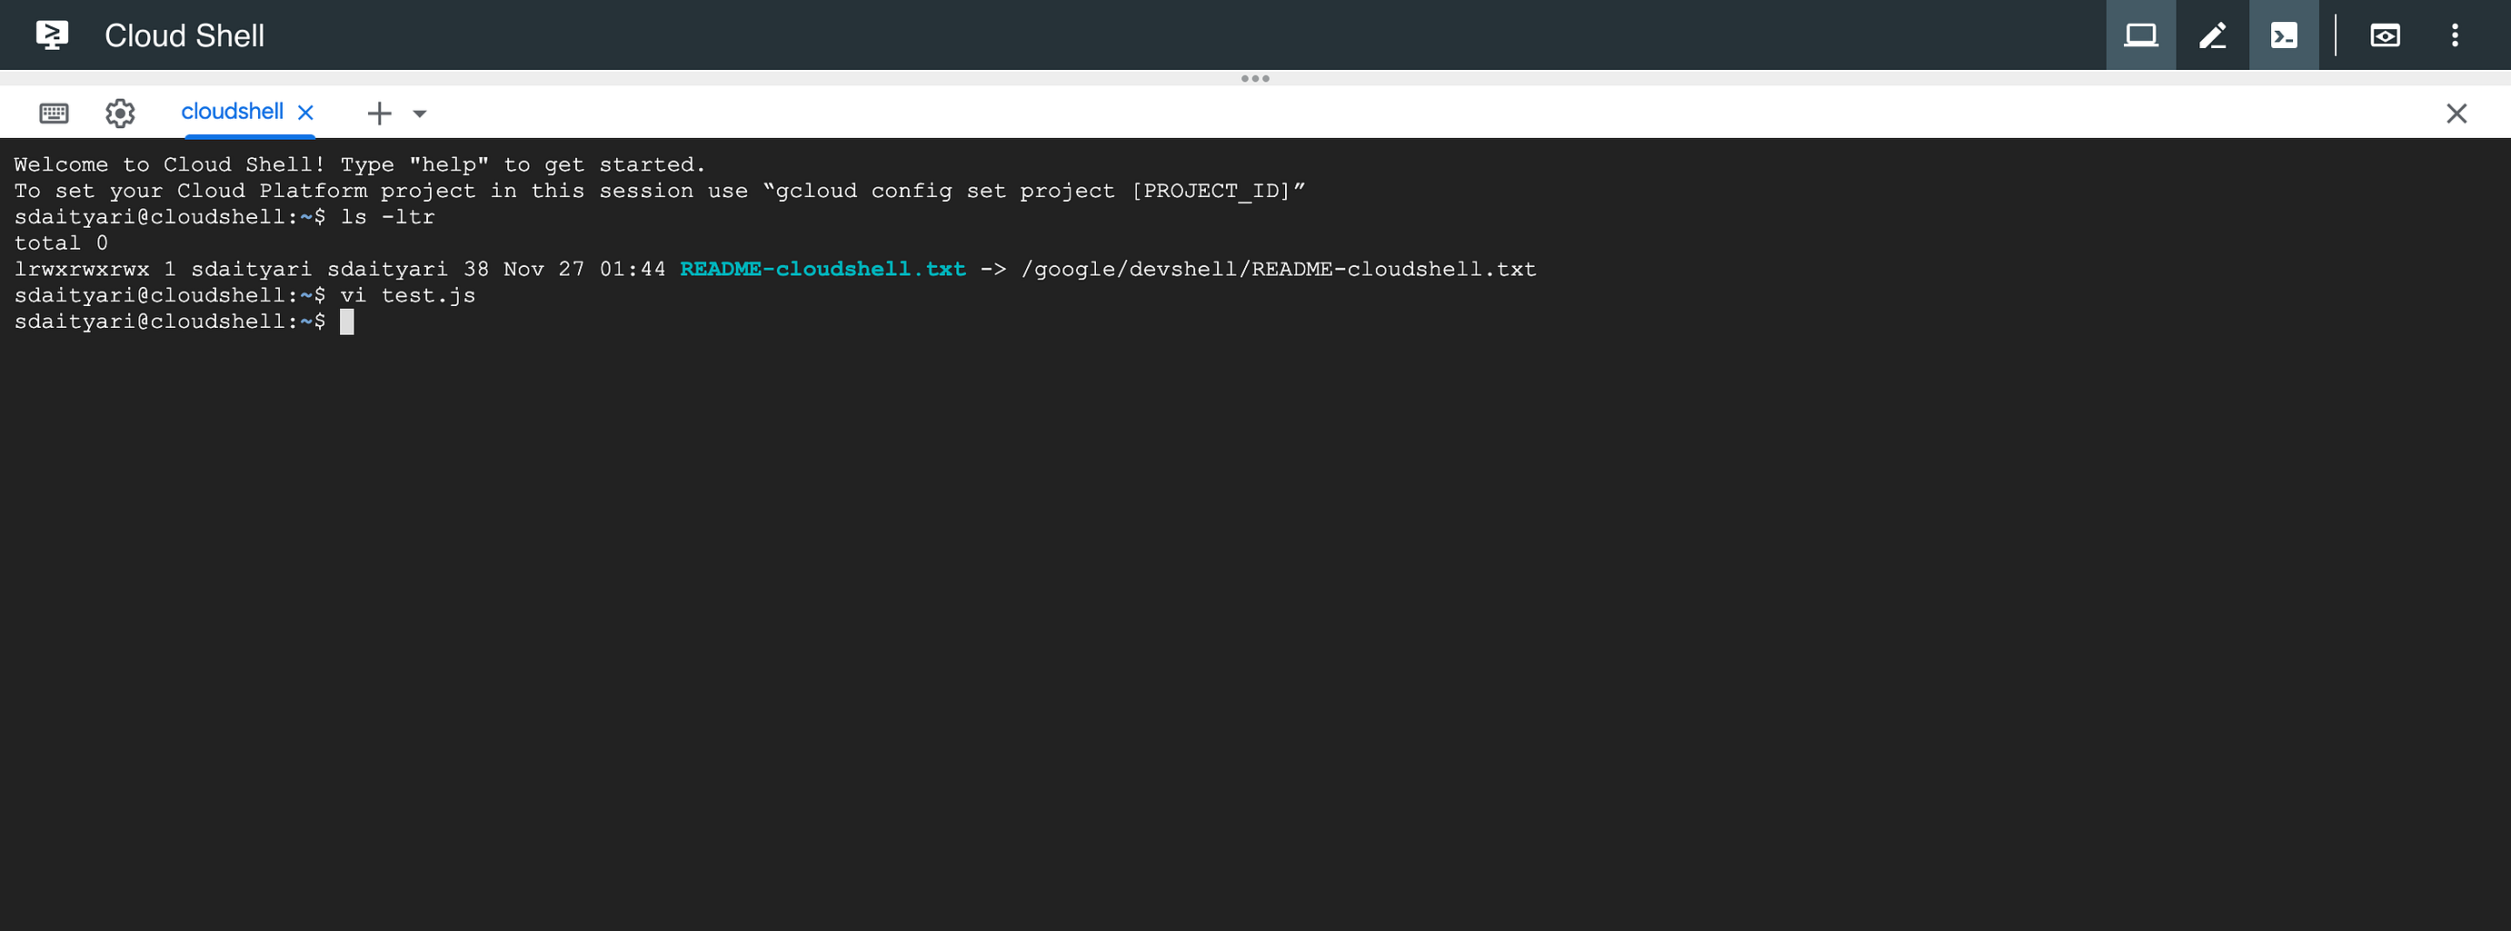Open the README-cloudshell.txt link

point(821,269)
